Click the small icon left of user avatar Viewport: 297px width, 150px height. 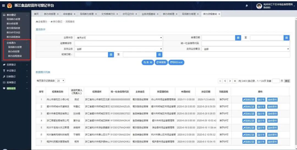[247, 6]
